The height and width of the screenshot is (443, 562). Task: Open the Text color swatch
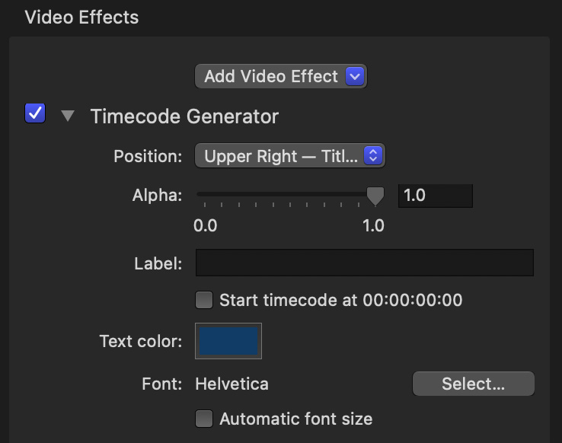(x=229, y=341)
